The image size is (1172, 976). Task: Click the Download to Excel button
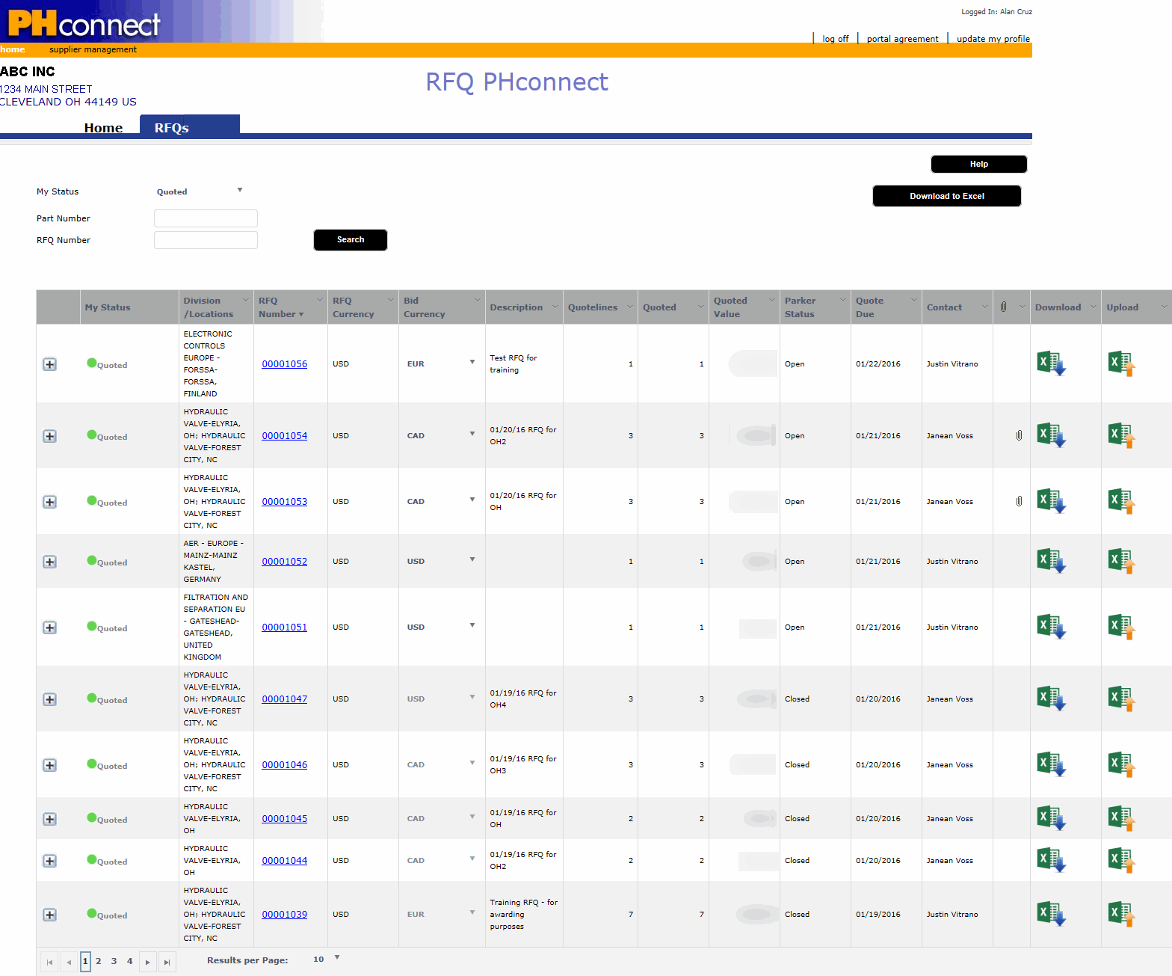click(x=946, y=196)
